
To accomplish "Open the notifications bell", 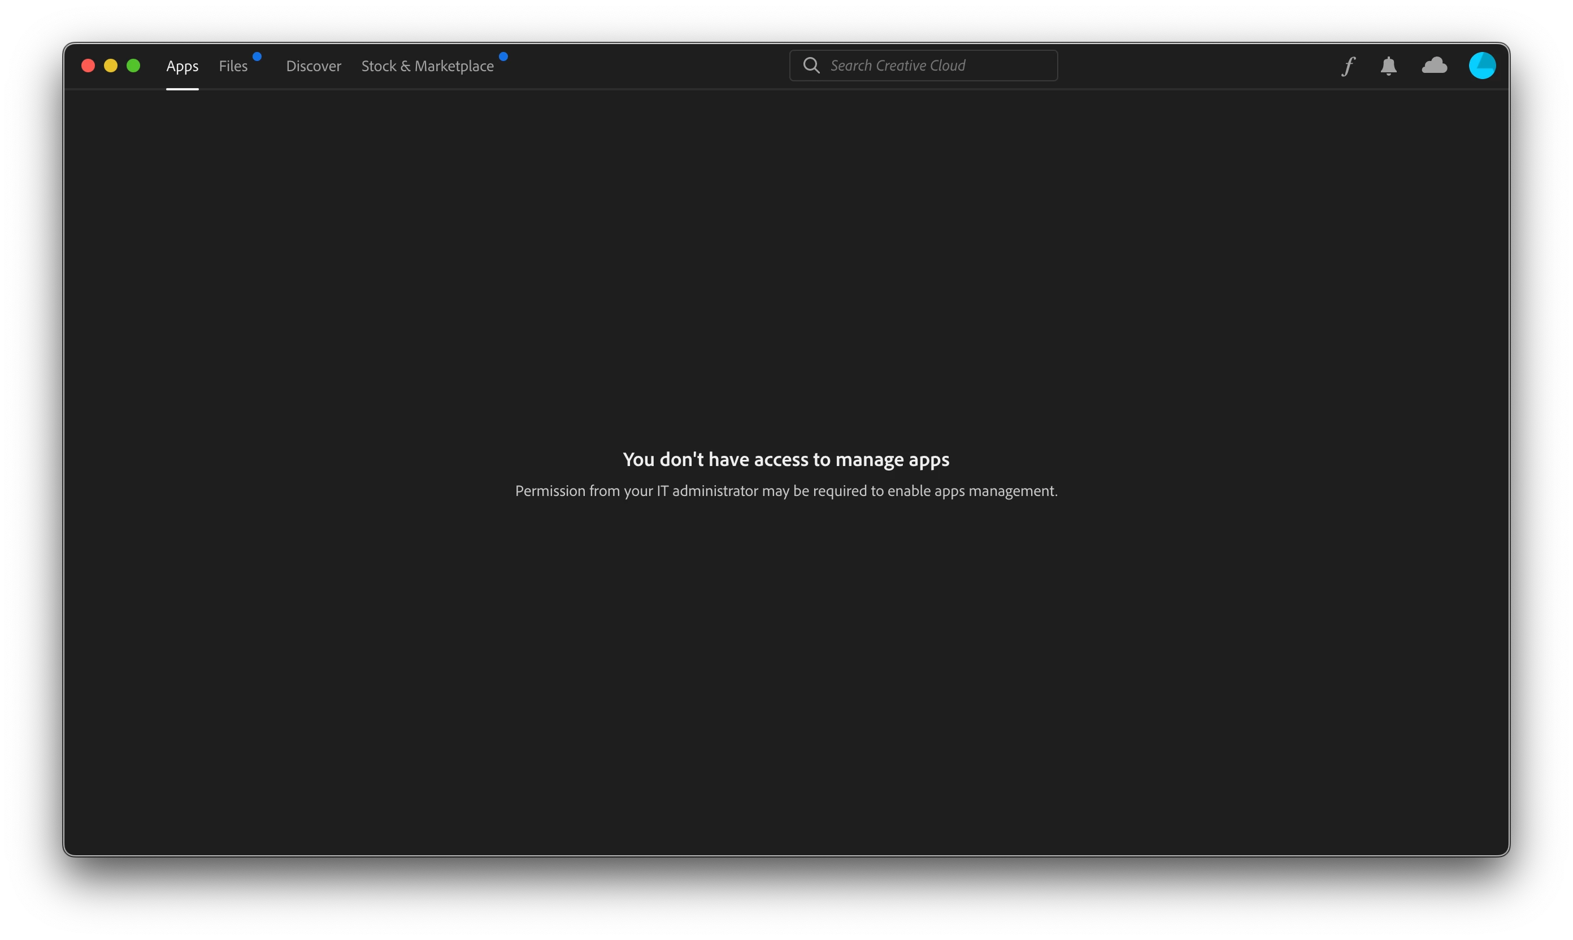I will click(1389, 66).
